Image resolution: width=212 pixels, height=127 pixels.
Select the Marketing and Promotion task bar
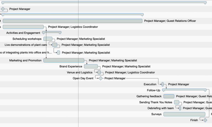click(64, 60)
